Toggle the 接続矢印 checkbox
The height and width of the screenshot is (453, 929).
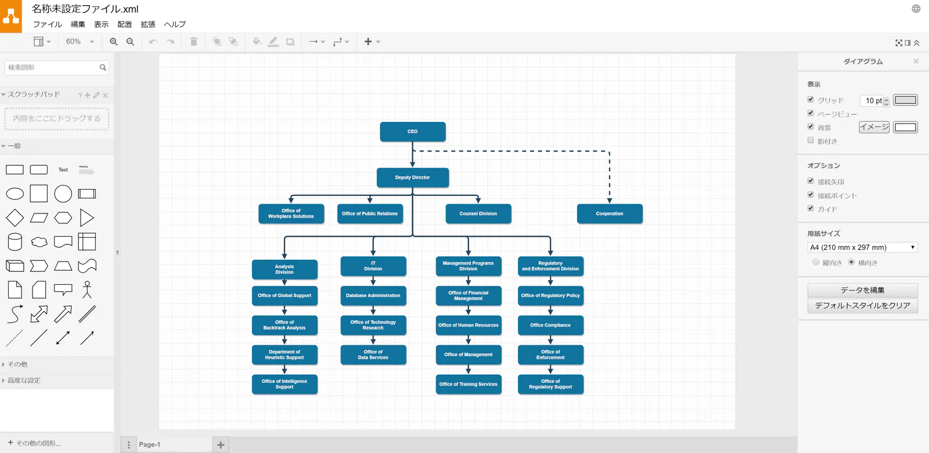click(811, 181)
